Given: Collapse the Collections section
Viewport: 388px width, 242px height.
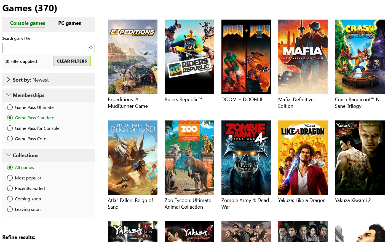Looking at the screenshot, I should 49,155.
